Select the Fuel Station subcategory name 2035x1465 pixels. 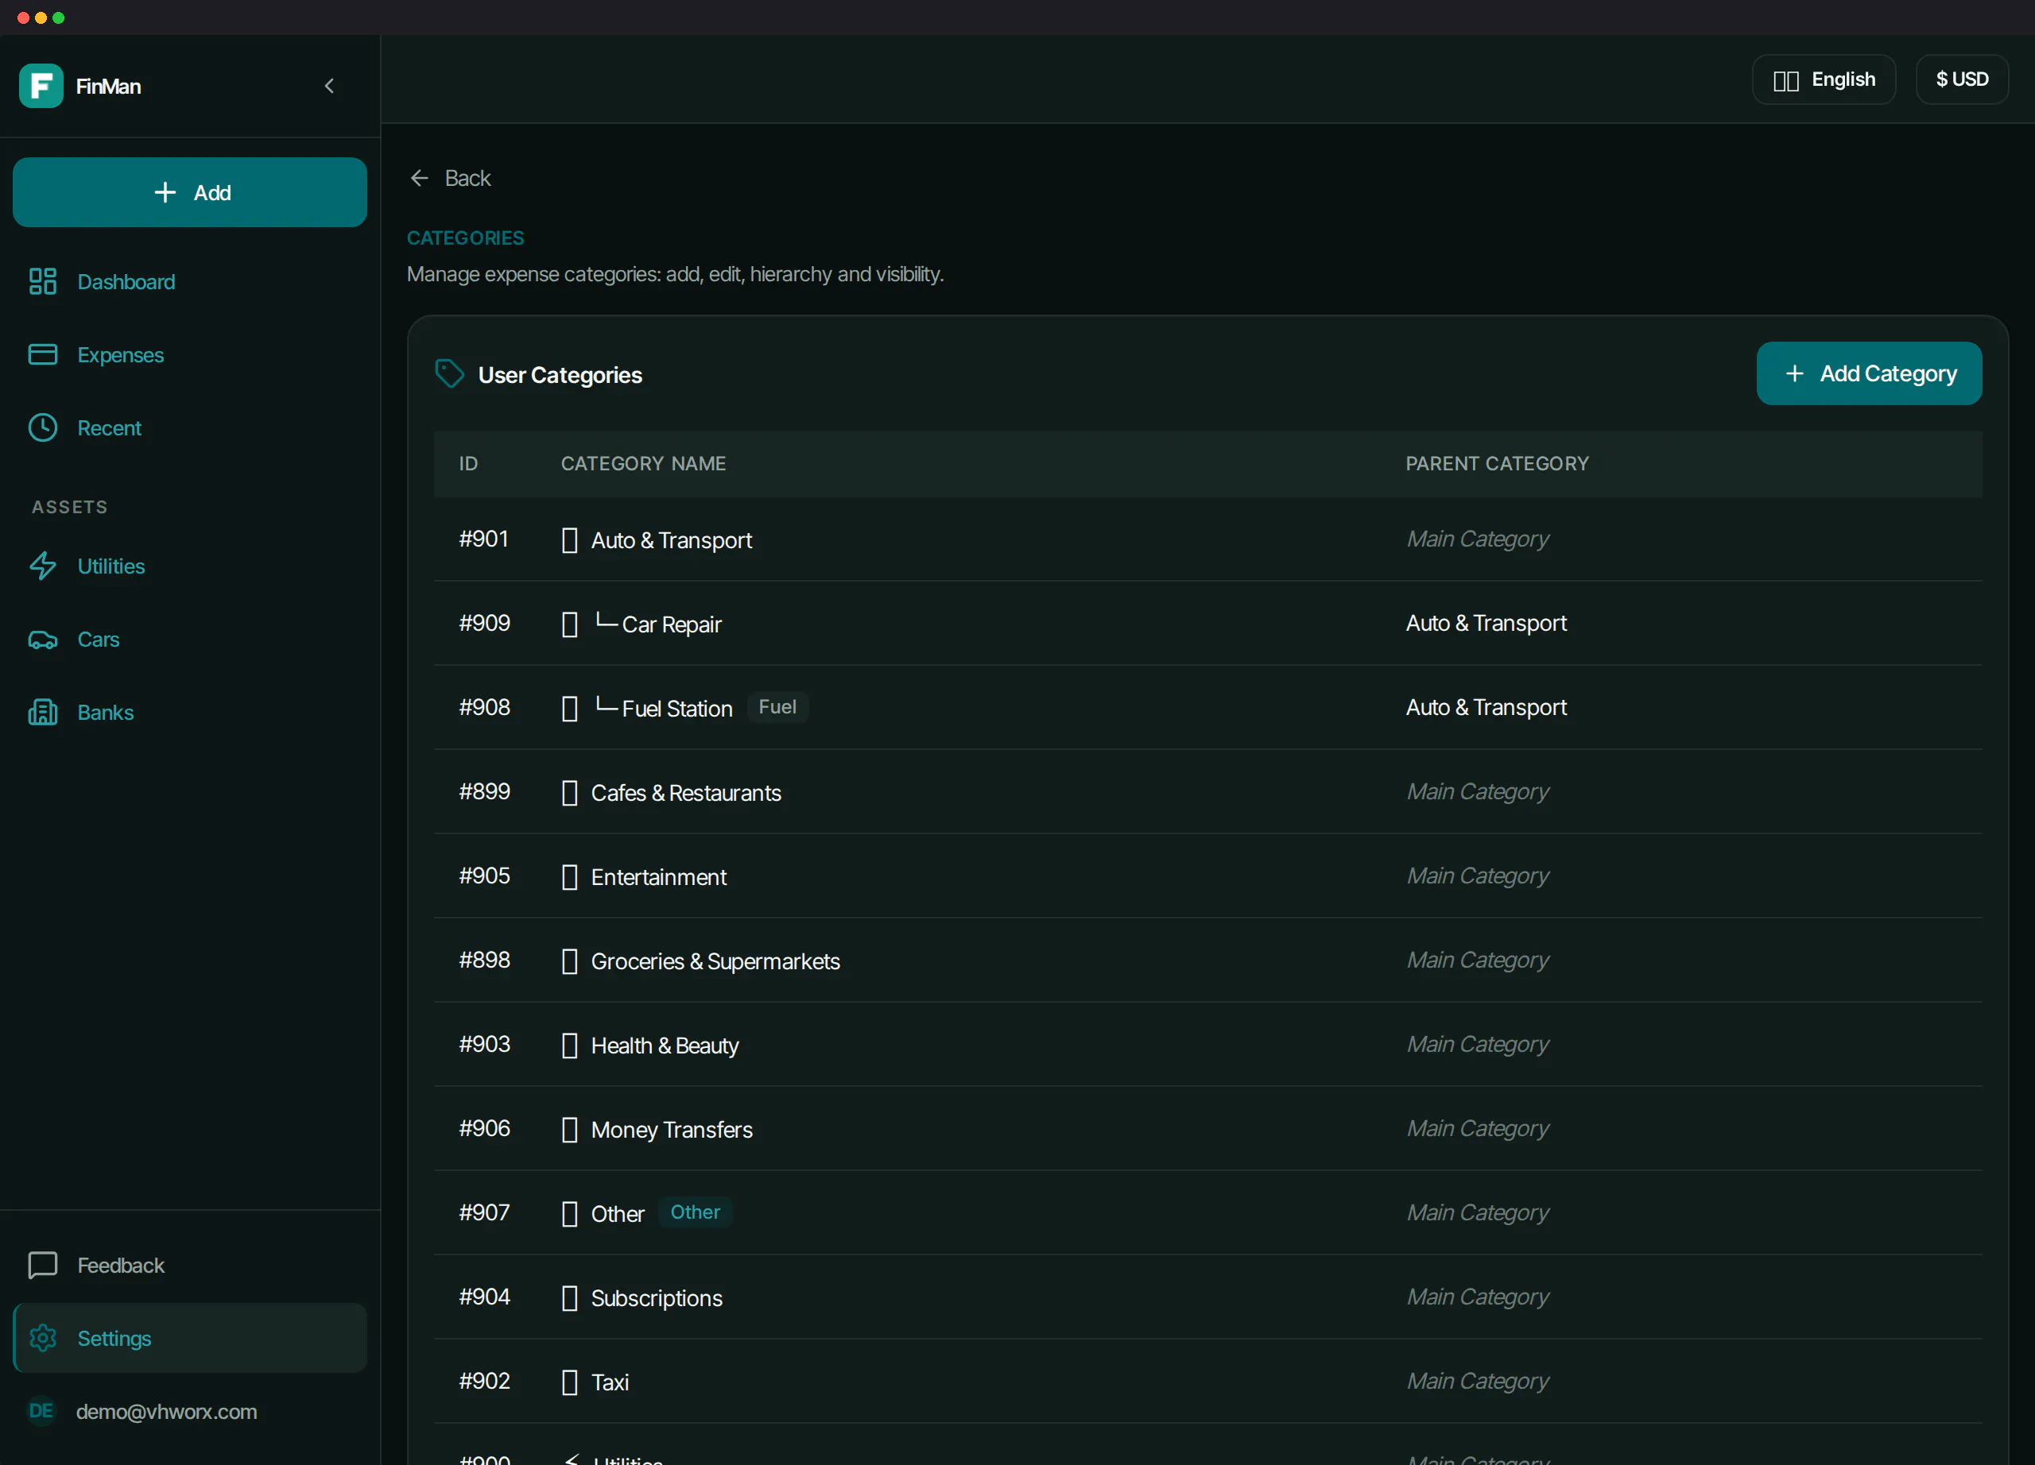[676, 709]
